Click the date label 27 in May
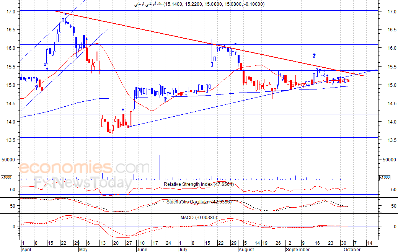398x252 pixels. [x=129, y=243]
